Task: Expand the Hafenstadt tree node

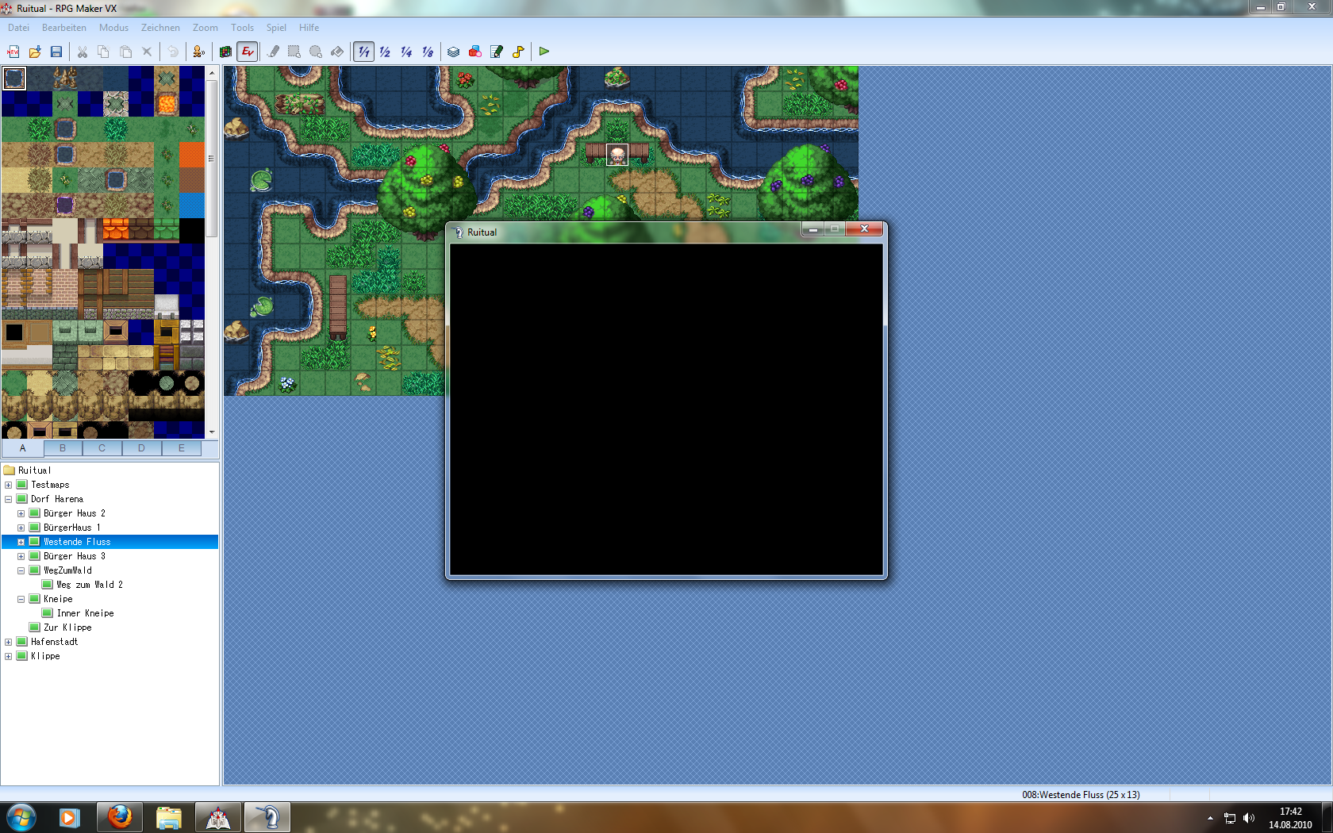Action: point(9,642)
